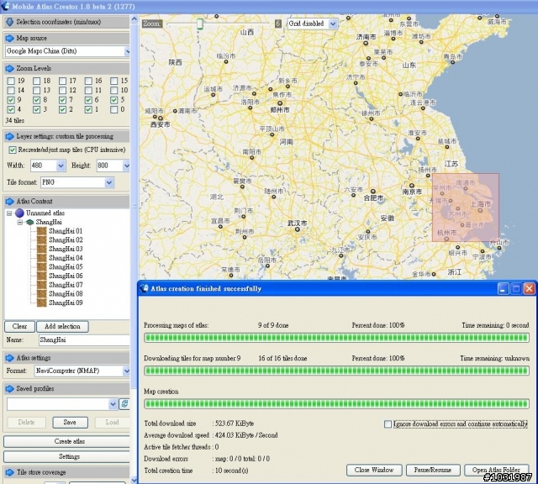This screenshot has width=538, height=484.
Task: Click the Saved profiles panel arrow icon
Action: coord(9,389)
